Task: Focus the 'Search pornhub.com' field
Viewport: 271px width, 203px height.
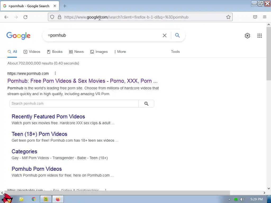Action: [74, 104]
